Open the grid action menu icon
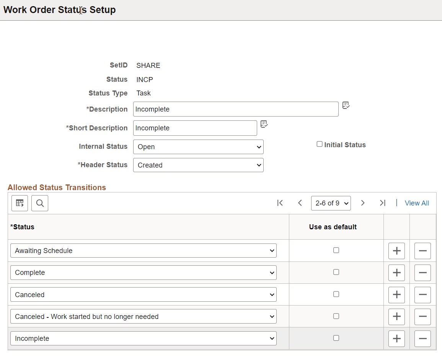This screenshot has width=442, height=360. tap(20, 203)
